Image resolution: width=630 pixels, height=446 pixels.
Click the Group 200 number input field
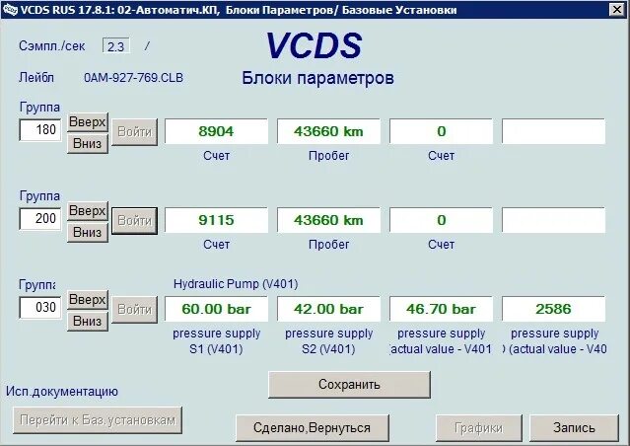pos(40,218)
